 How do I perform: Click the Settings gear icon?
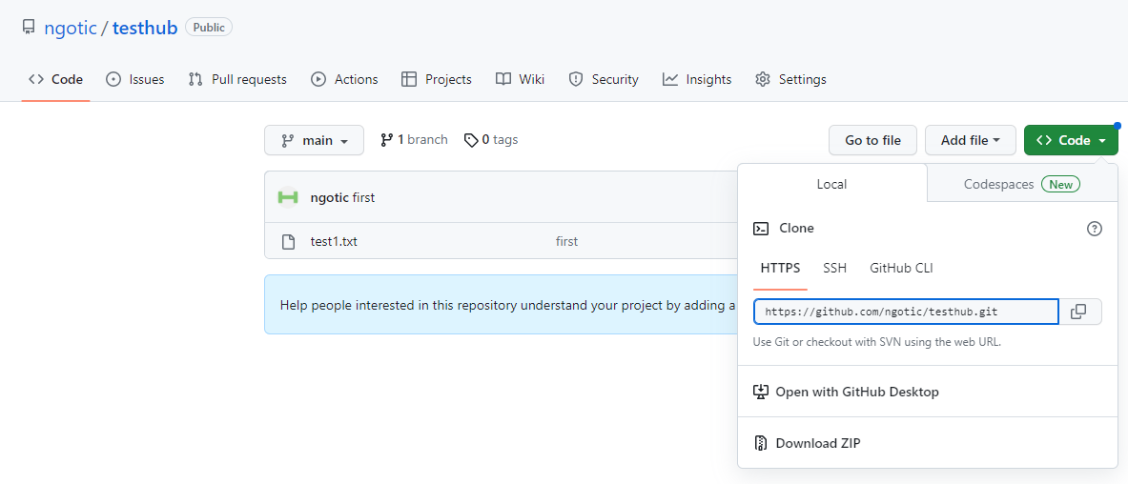[x=763, y=79]
